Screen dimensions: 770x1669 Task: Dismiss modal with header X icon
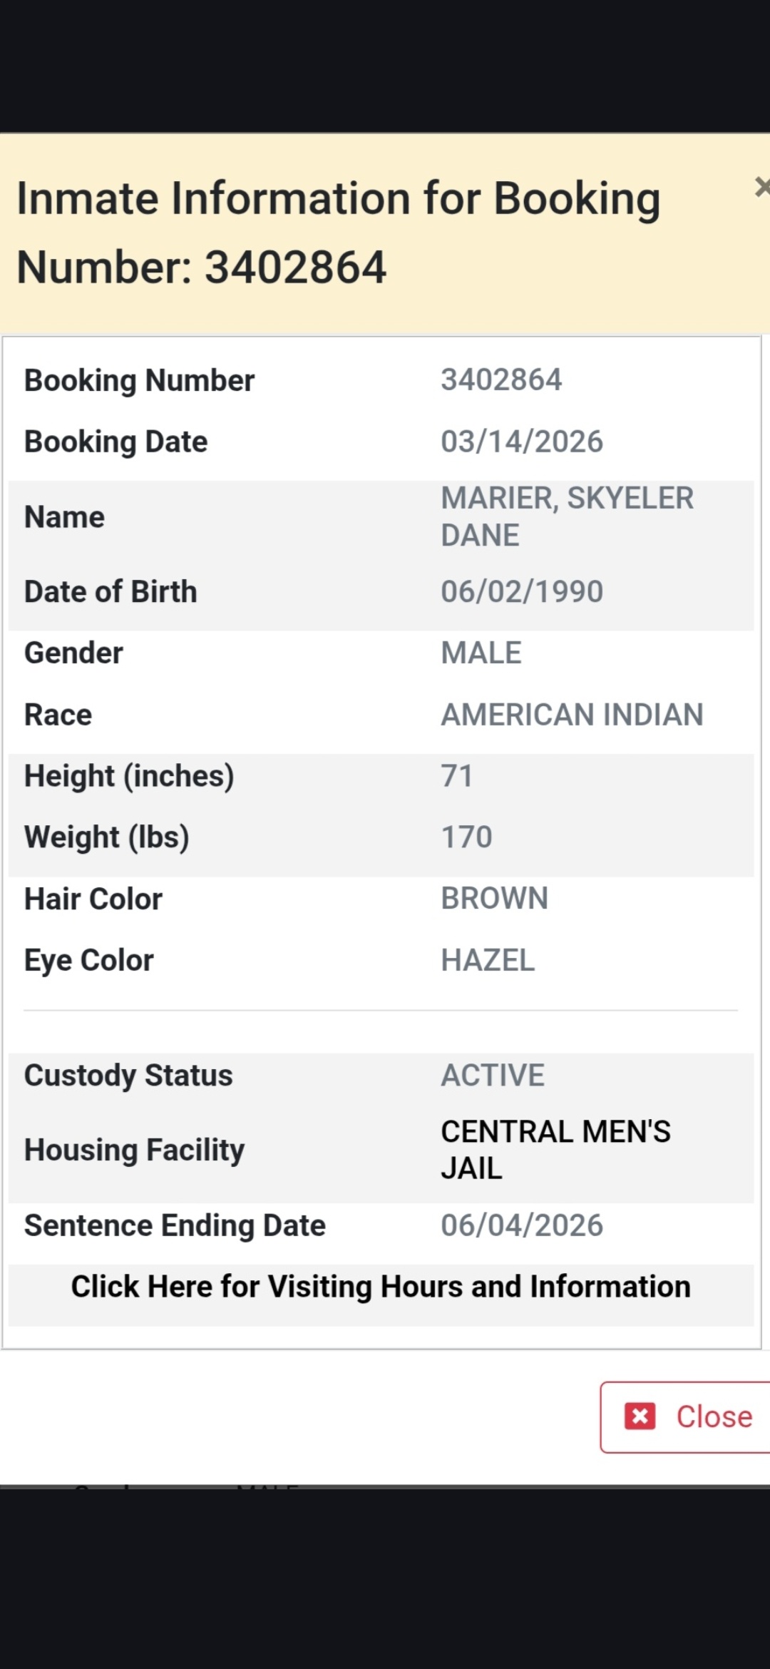point(761,188)
